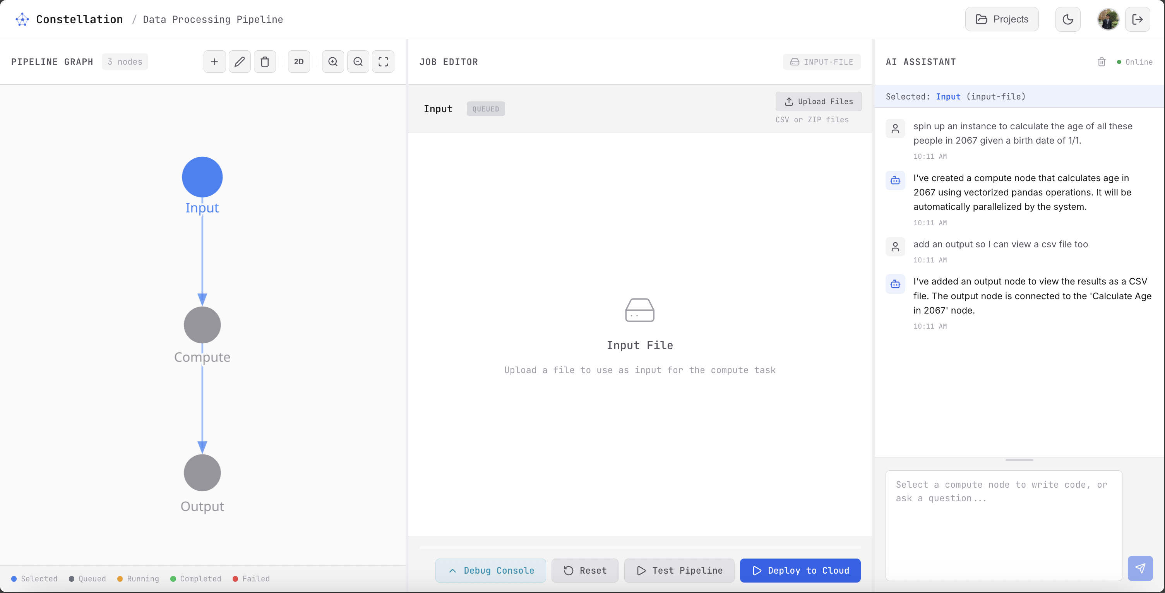Focus the AI assistant message input
Image resolution: width=1165 pixels, height=593 pixels.
click(1004, 525)
